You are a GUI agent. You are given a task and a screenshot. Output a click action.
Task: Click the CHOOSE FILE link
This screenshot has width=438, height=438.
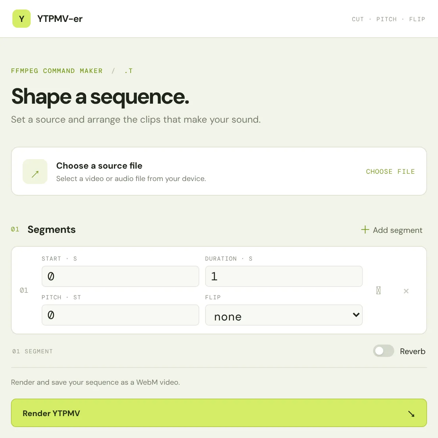tap(390, 172)
